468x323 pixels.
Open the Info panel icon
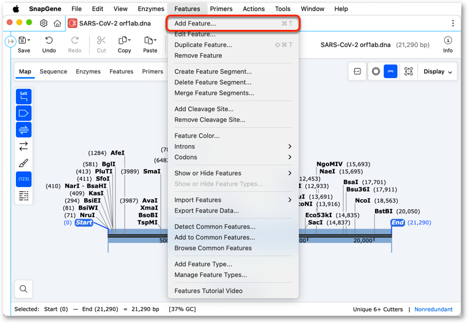pos(448,40)
